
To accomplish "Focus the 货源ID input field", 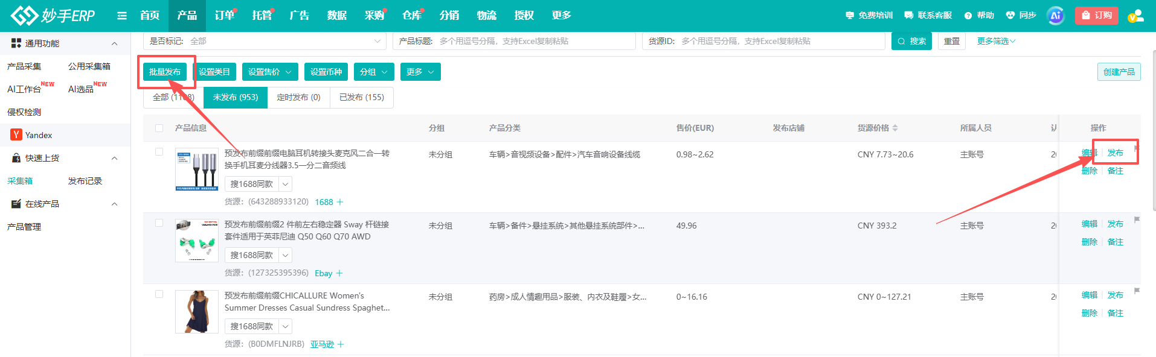I will coord(763,41).
